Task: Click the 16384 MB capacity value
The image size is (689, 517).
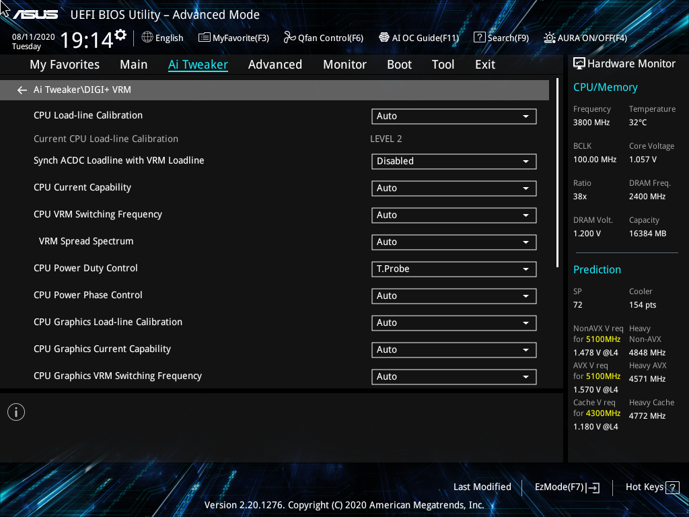Action: (x=648, y=234)
